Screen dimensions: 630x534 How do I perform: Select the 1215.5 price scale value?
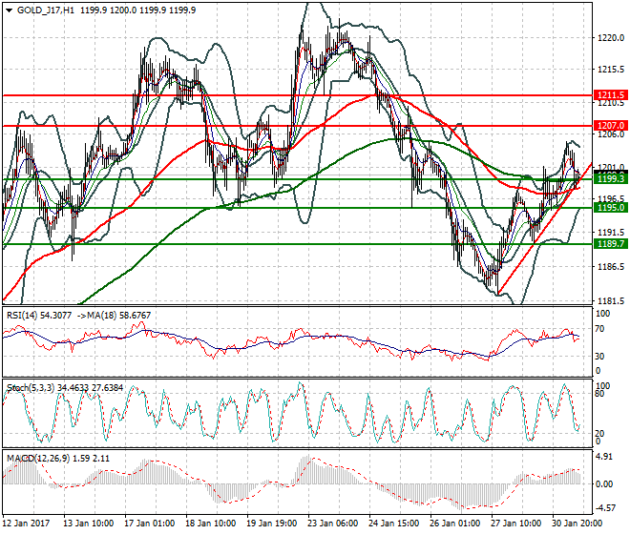[611, 70]
